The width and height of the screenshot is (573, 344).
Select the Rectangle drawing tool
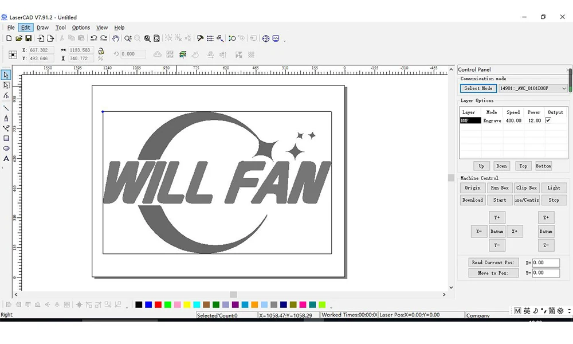pos(6,138)
